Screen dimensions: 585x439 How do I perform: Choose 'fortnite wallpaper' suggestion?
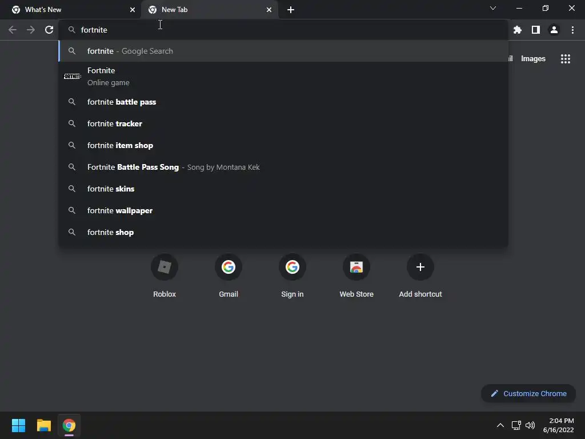coord(283,210)
